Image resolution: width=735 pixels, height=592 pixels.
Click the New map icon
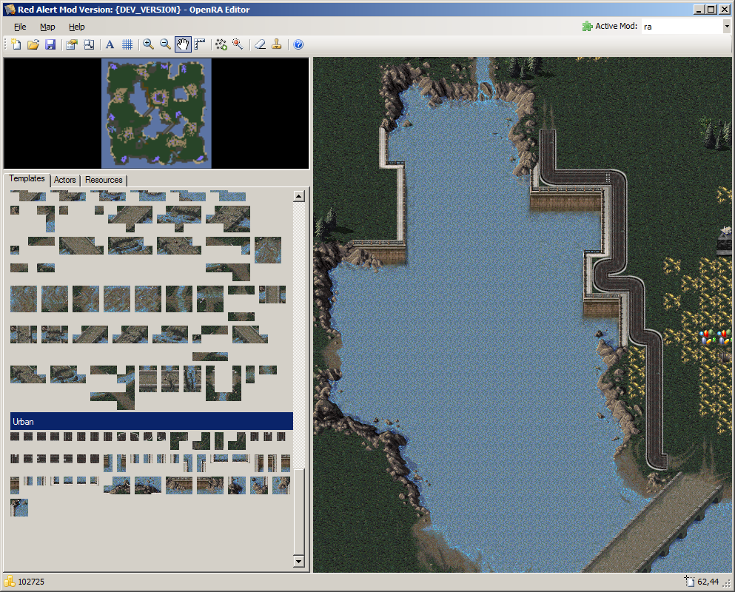pos(16,44)
